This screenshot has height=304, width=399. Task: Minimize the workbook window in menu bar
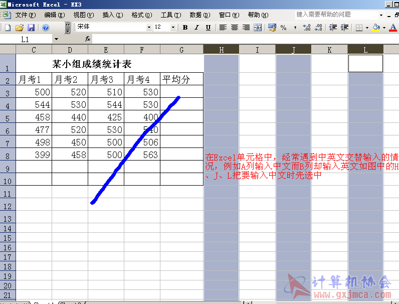click(x=389, y=16)
